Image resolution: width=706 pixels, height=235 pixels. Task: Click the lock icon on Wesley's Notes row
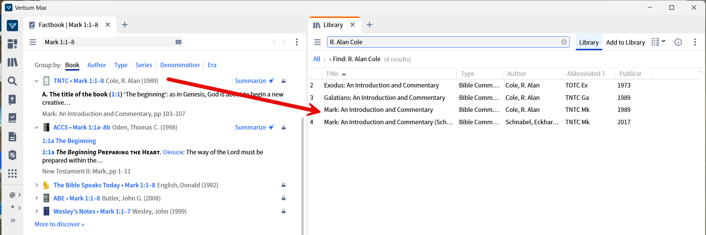[x=284, y=211]
